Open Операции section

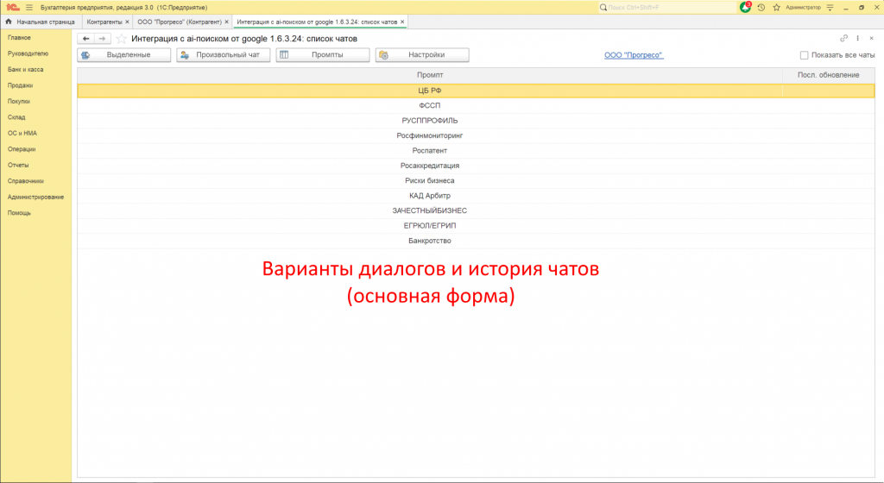(x=22, y=149)
